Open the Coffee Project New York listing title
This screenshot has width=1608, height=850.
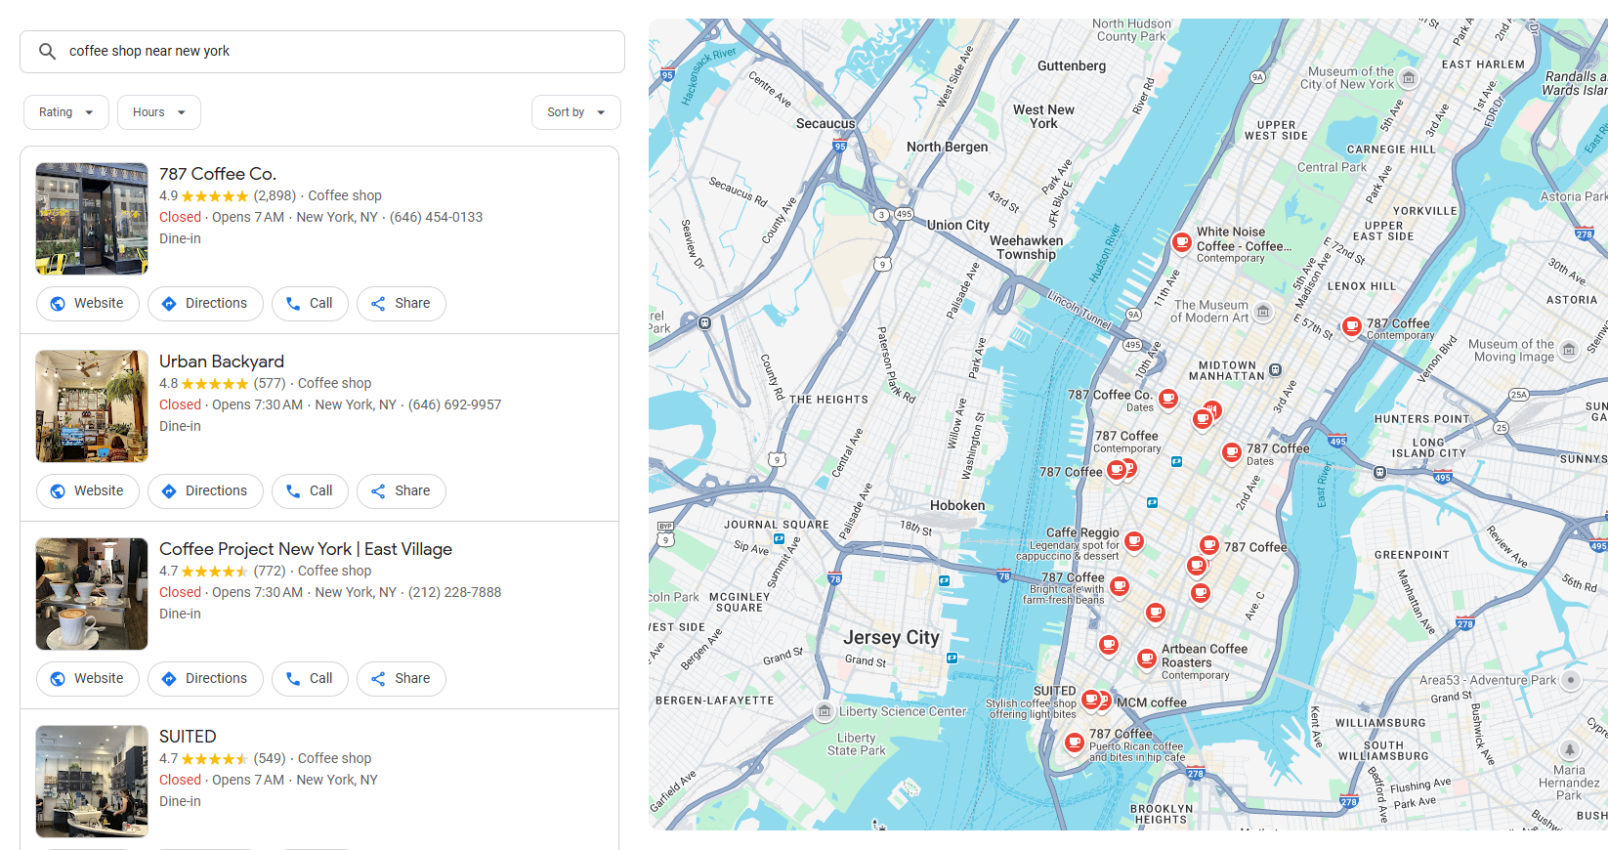click(305, 549)
